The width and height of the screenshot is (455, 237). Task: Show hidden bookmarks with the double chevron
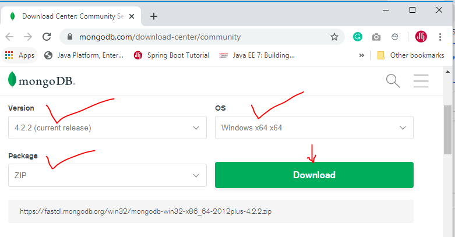(362, 55)
